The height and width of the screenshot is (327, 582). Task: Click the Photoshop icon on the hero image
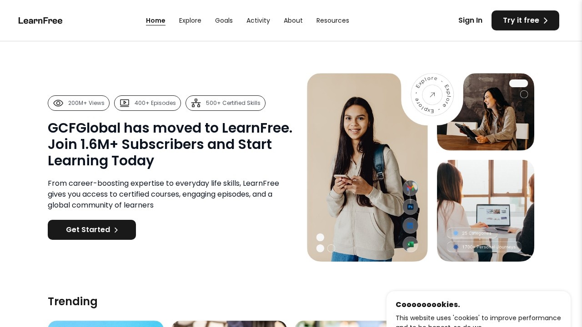(410, 207)
